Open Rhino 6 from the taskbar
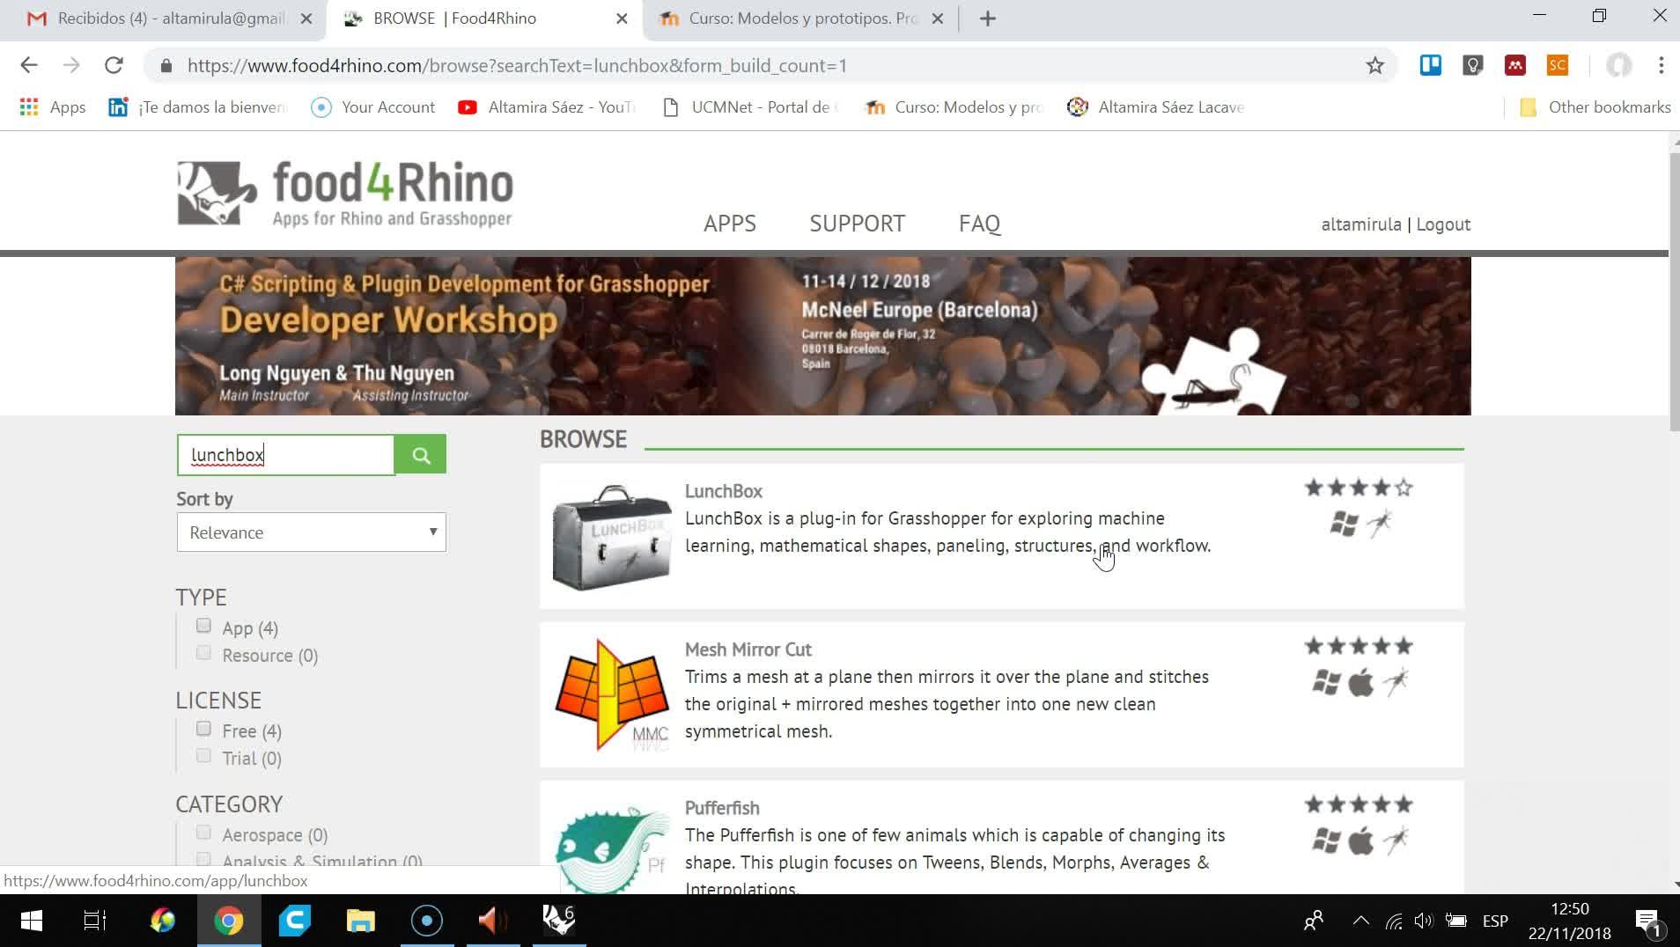The image size is (1680, 947). pos(558,921)
